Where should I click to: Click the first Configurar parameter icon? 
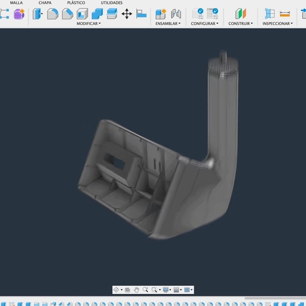click(x=198, y=14)
